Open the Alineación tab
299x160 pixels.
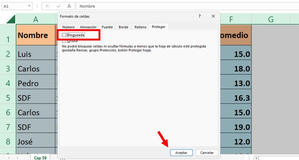tap(88, 27)
